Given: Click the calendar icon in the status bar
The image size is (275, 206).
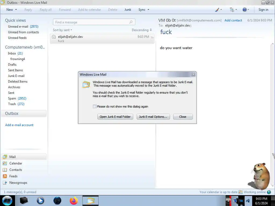Looking at the screenshot, I should coord(240,192).
